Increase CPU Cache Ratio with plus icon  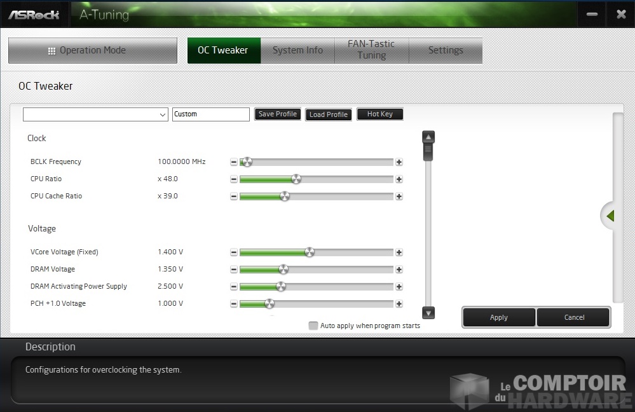click(399, 196)
